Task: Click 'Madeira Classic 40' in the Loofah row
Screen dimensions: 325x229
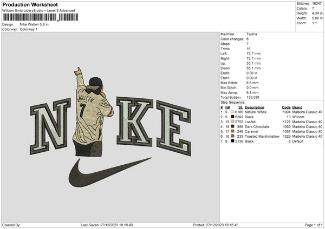Action: [307, 122]
